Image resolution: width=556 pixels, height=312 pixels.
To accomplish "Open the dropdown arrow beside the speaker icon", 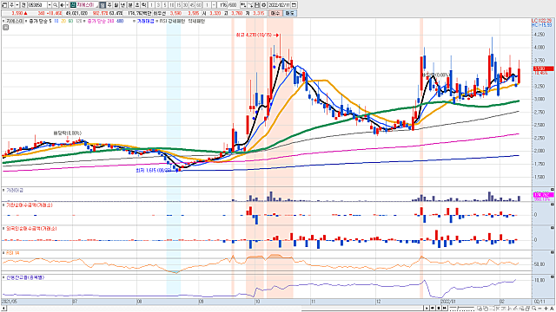I will pyautogui.click(x=67, y=5).
